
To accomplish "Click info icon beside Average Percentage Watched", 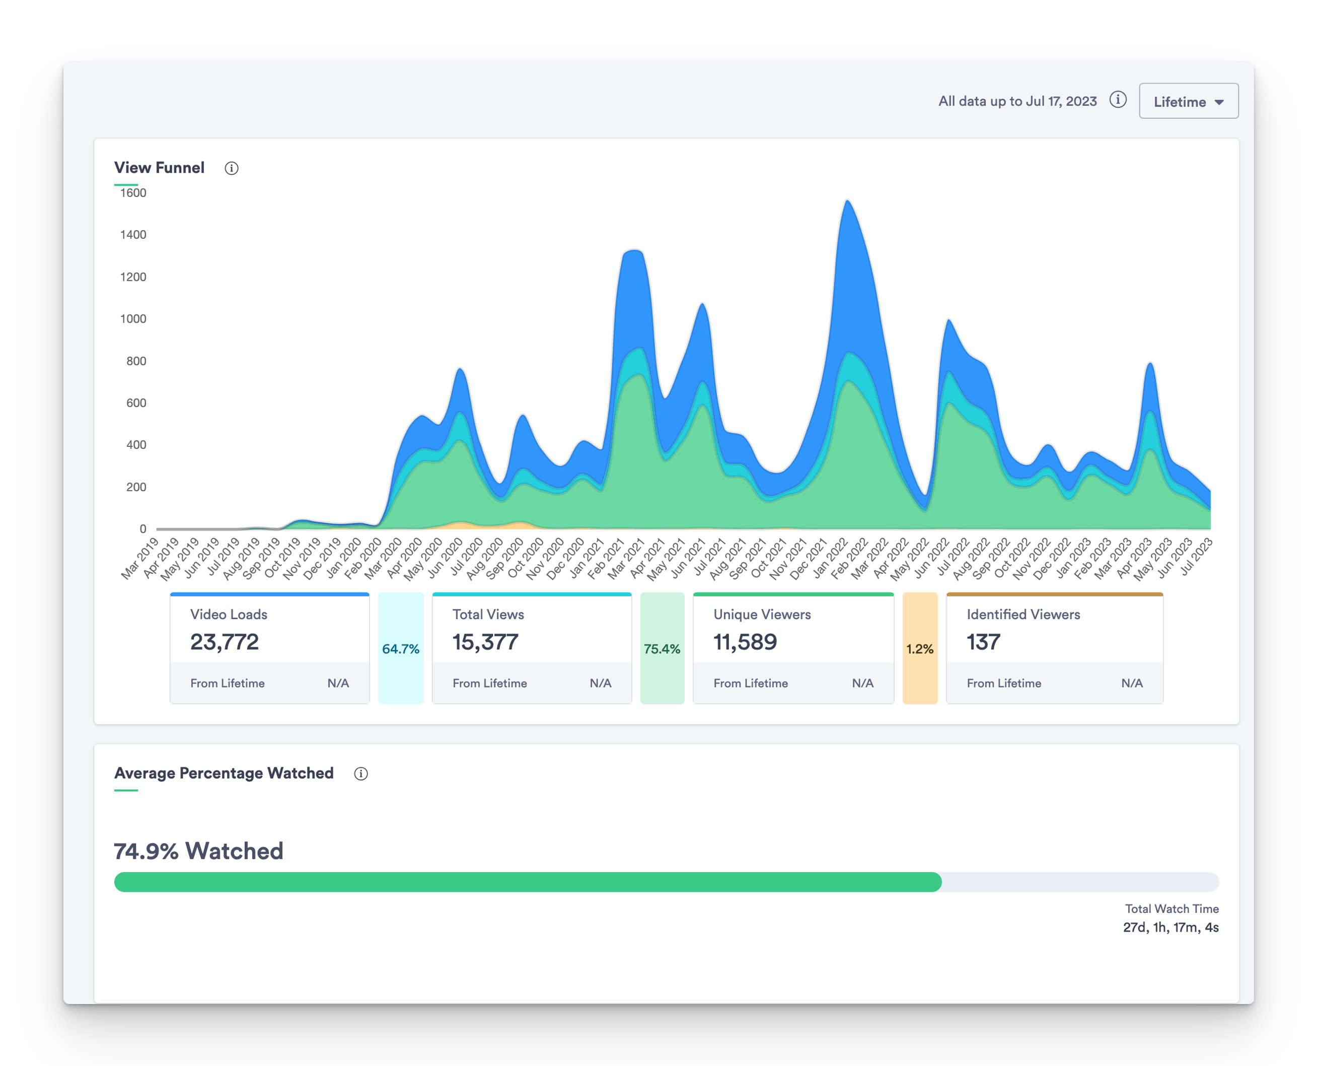I will coord(361,774).
